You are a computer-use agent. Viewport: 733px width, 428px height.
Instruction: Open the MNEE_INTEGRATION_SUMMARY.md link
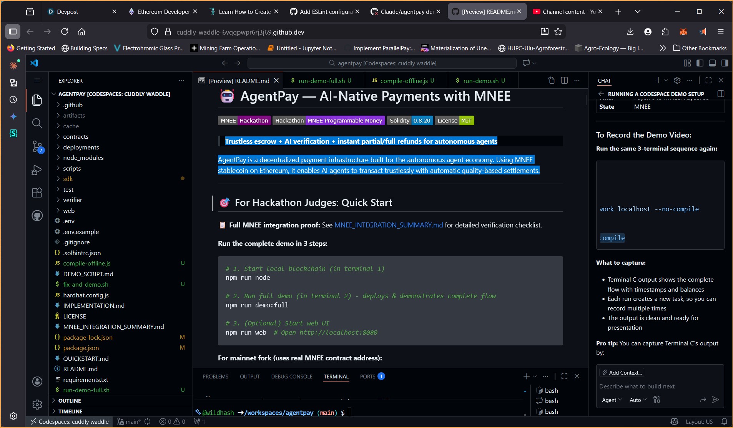coord(389,225)
